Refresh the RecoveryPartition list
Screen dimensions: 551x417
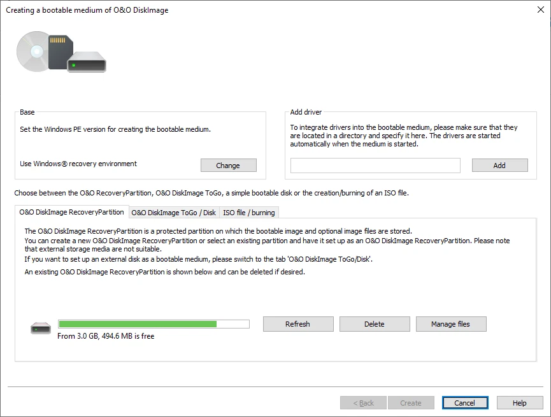pyautogui.click(x=297, y=323)
